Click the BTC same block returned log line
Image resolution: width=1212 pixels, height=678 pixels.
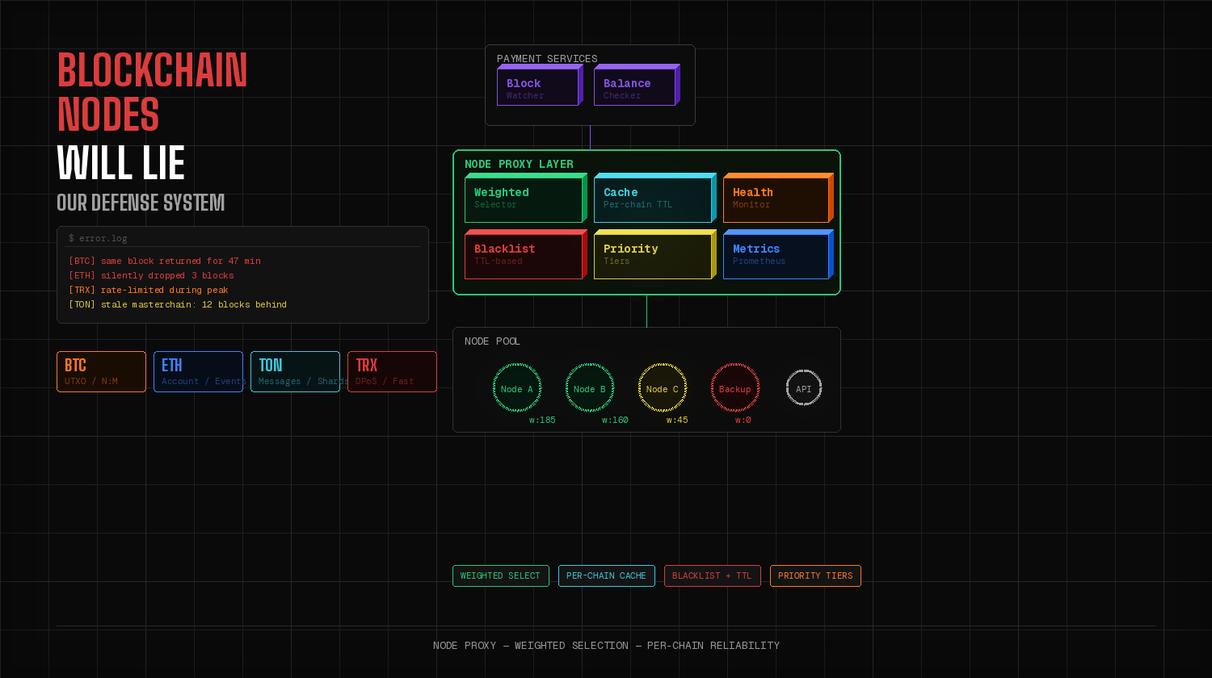point(165,261)
